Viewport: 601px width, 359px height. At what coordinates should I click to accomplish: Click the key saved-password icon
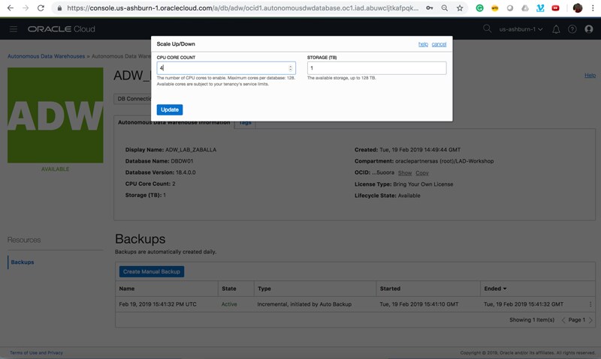pos(429,8)
